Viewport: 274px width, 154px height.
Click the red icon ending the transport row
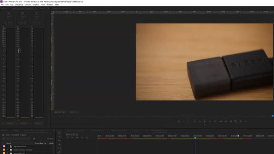[246, 121]
